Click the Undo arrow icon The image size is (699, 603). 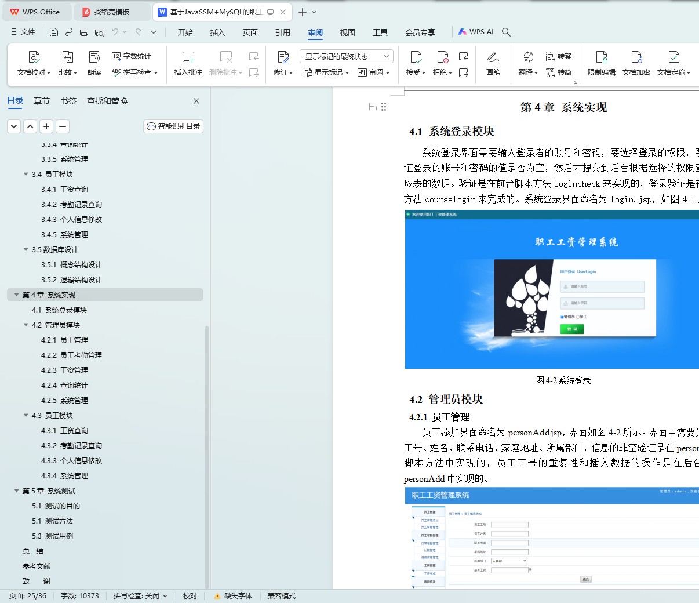click(x=115, y=32)
